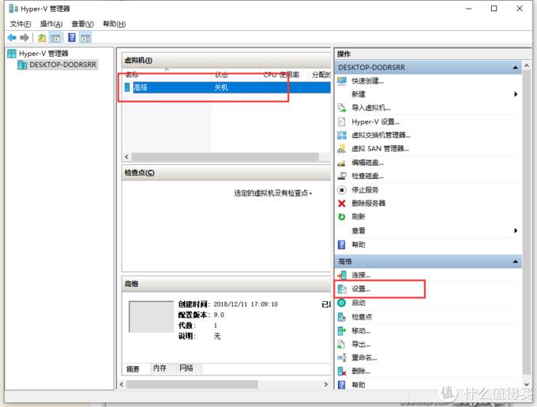Click 删除... action for 高格

point(361,371)
